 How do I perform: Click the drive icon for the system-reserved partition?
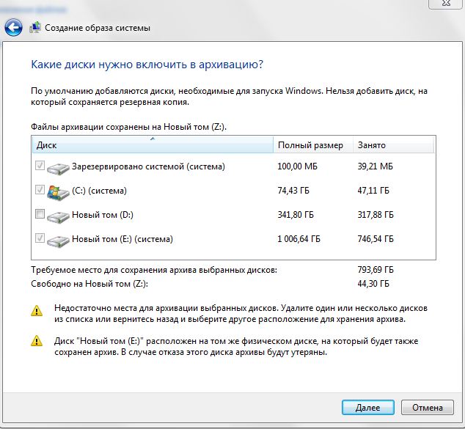coord(58,167)
